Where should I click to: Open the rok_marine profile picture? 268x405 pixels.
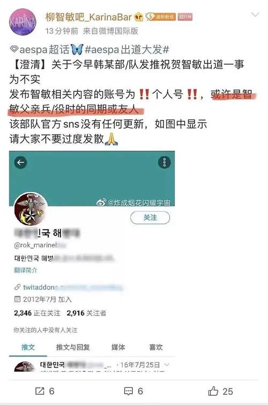[31, 209]
